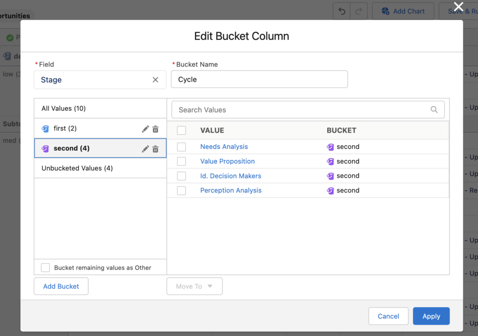
Task: Remove the second bucket using the trash icon
Action: coord(155,149)
